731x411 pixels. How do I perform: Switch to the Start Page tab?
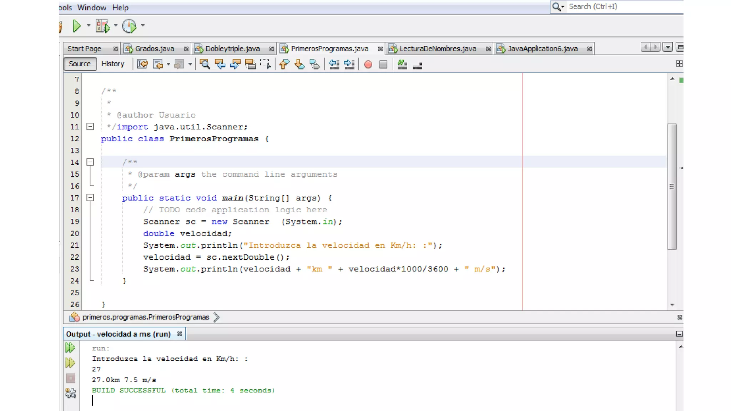coord(84,49)
